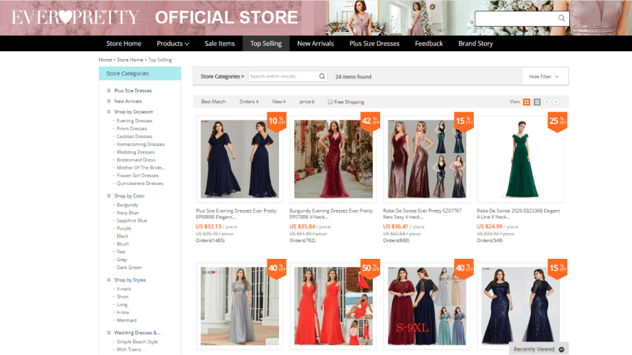Screen dimensions: 632x355
Task: Click the header search magnifier icon
Action: [562, 18]
